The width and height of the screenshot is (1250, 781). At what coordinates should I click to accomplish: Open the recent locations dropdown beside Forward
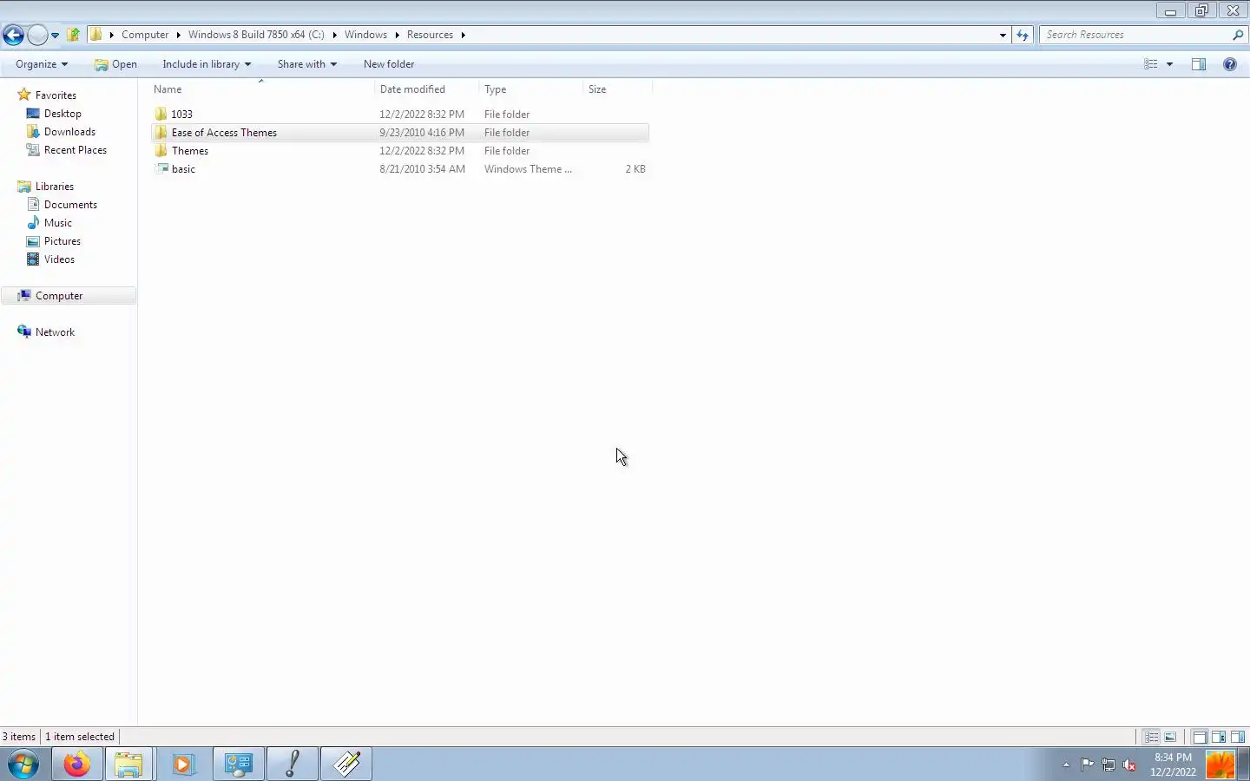[x=55, y=36]
